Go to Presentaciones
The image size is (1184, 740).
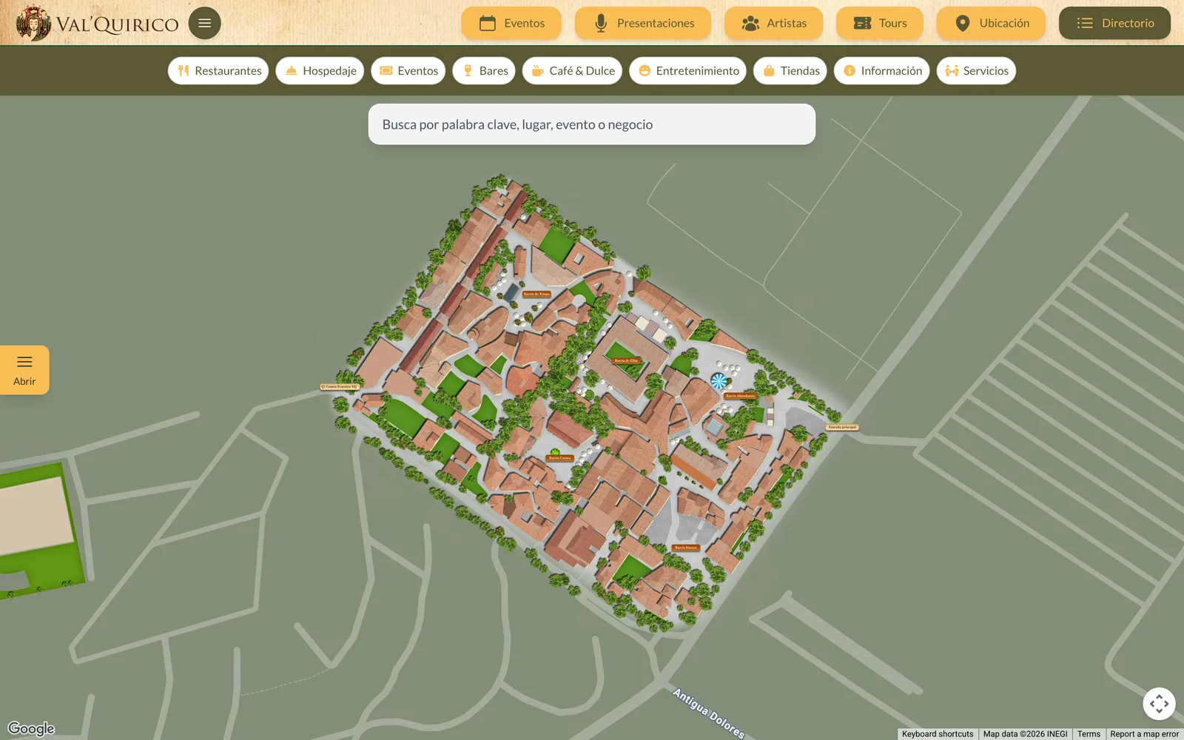click(643, 23)
